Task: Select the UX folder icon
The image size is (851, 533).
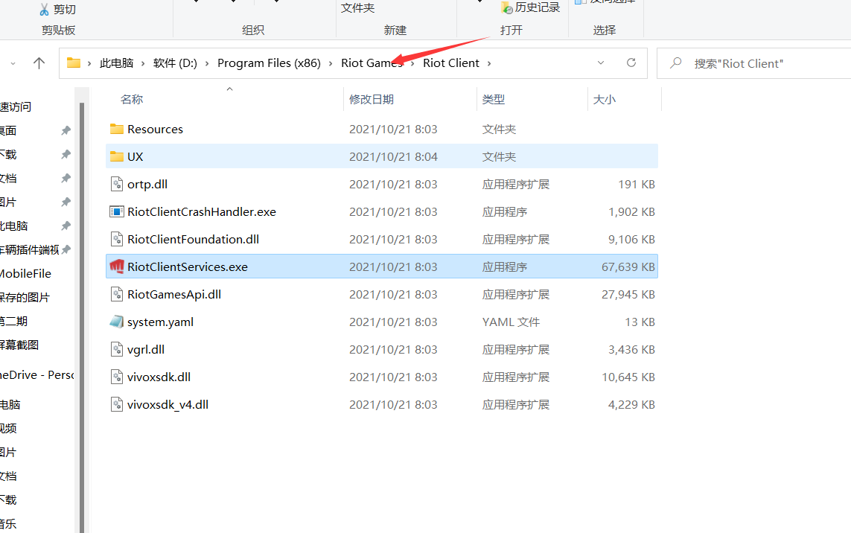Action: pyautogui.click(x=117, y=157)
